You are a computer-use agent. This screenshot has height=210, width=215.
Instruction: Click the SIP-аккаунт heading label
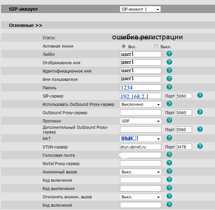coord(23,9)
